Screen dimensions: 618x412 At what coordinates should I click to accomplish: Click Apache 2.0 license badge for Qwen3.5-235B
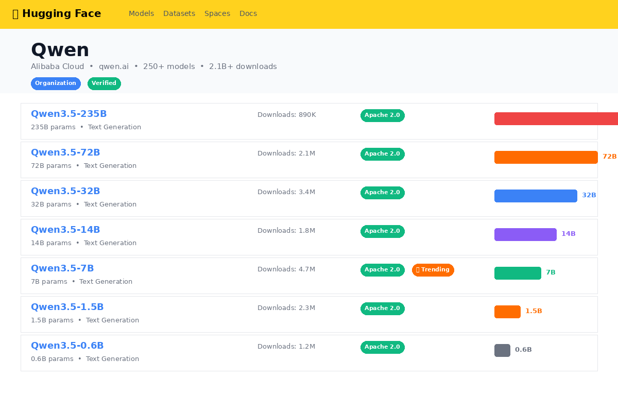382,115
